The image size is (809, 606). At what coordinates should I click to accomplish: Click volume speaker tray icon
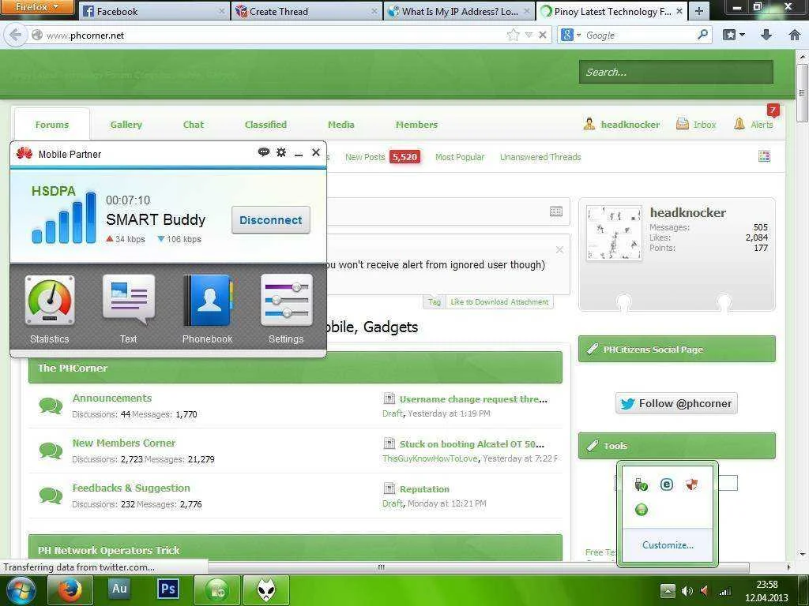[x=687, y=590]
